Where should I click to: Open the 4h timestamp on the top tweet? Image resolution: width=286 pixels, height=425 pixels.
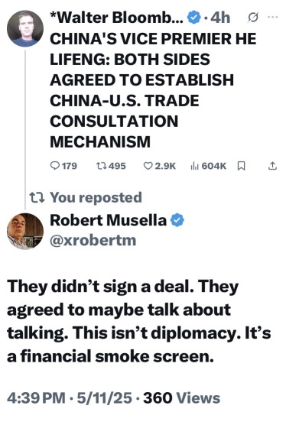tap(220, 18)
